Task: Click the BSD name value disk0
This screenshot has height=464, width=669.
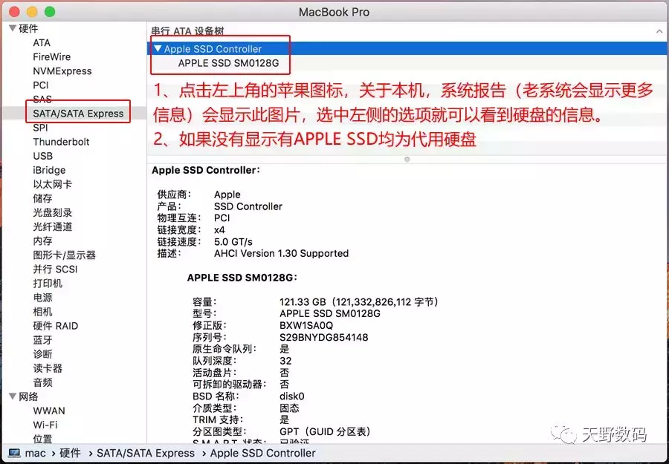Action: [x=292, y=396]
